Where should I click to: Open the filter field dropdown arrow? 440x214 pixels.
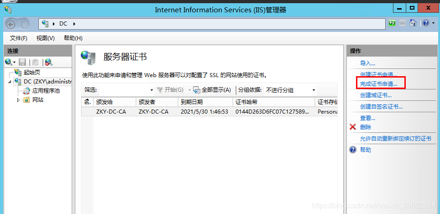152,90
